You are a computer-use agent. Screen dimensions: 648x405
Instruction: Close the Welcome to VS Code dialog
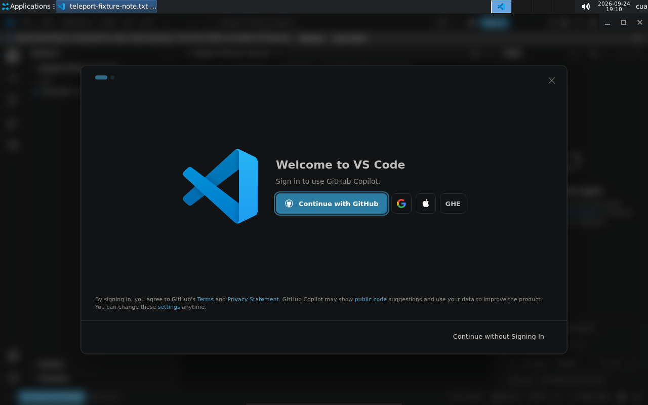tap(552, 80)
